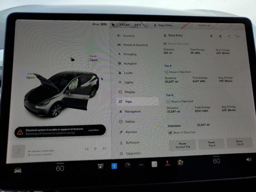Open Pedals & Steering settings
The image size is (256, 192).
click(x=132, y=45)
